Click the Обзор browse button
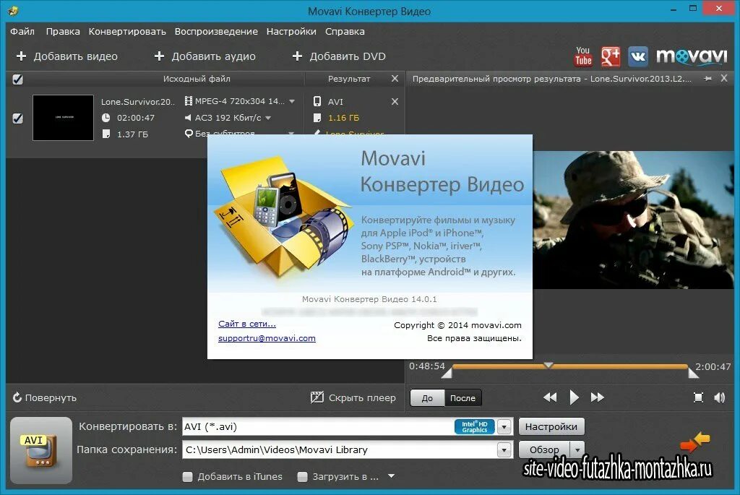 click(x=545, y=449)
